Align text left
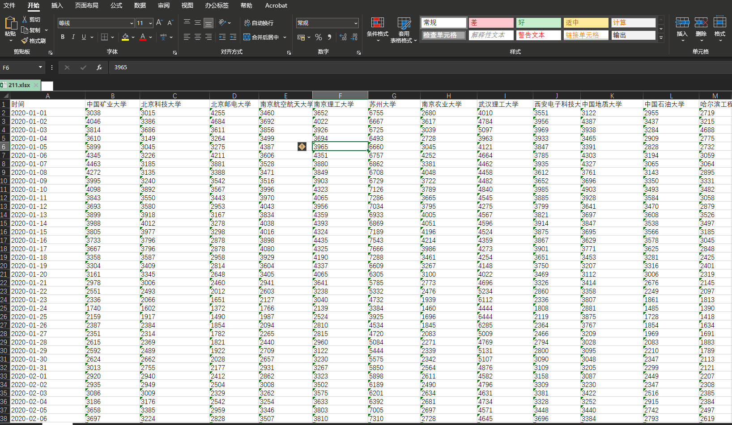Screen dimensions: 732x425 187,37
